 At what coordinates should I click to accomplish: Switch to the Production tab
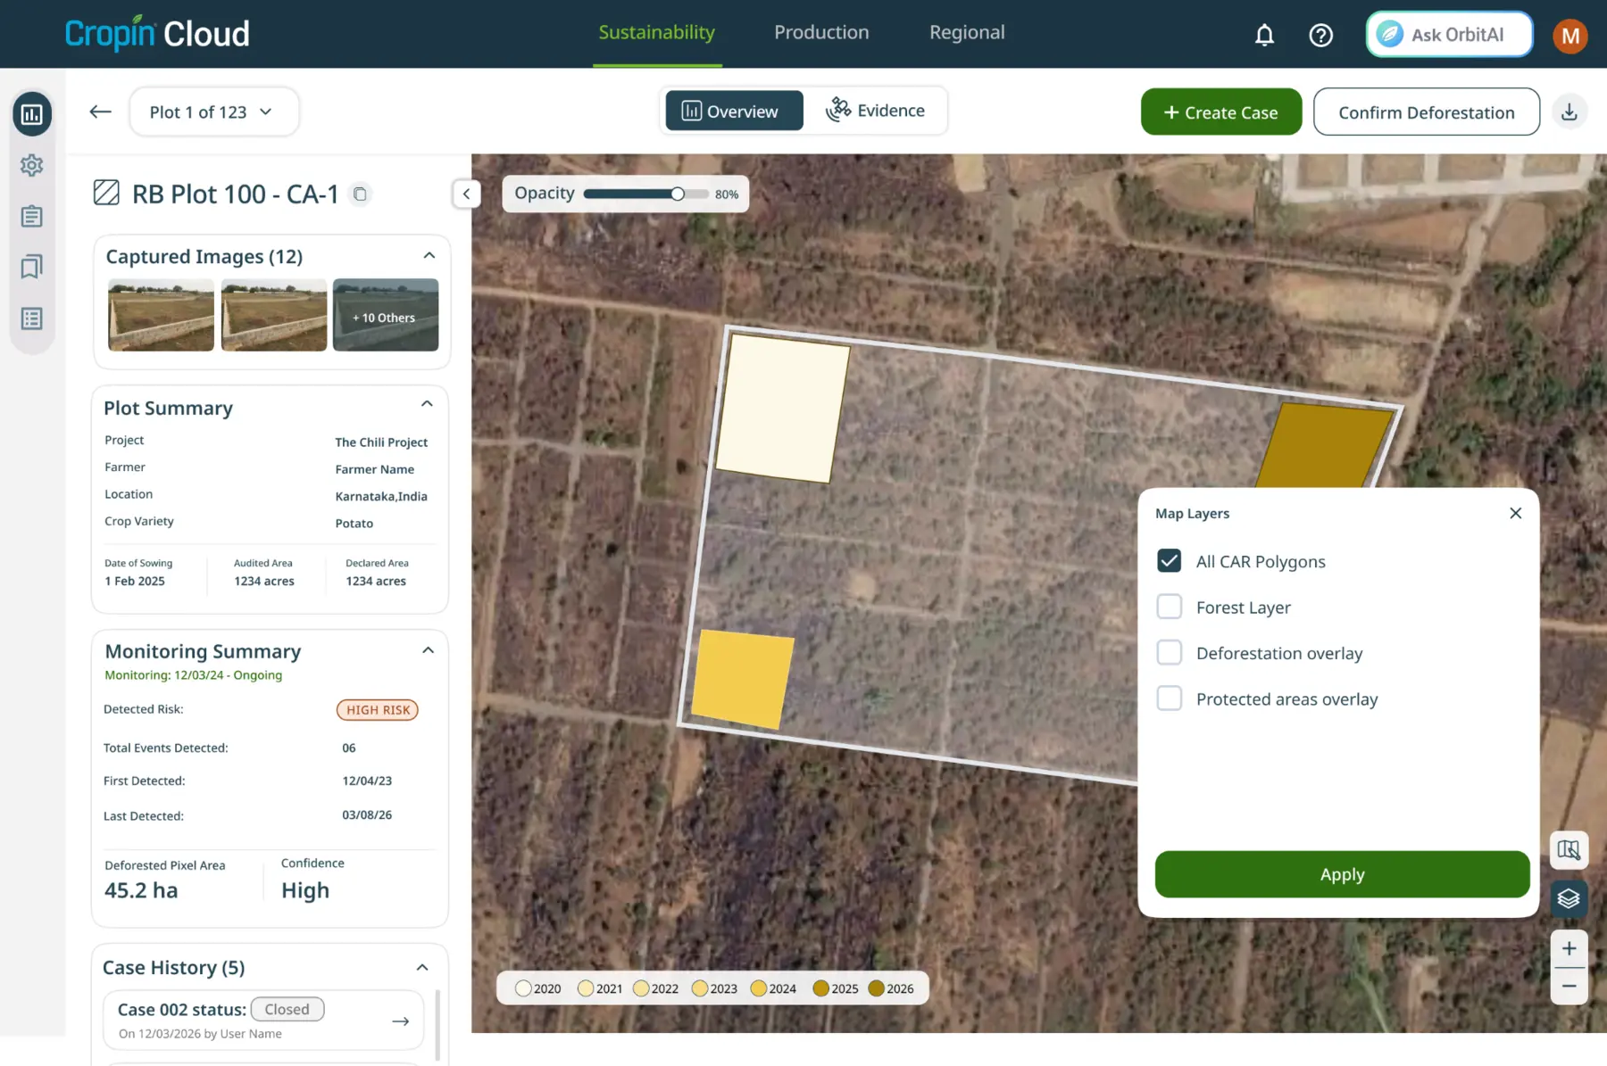click(x=821, y=33)
